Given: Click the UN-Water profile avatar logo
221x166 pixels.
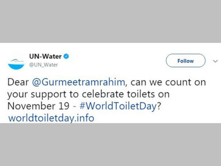Looking at the screenshot, I should pyautogui.click(x=17, y=61).
